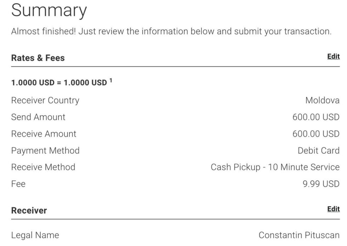Click the Receive Amount label
This screenshot has width=347, height=246.
pyautogui.click(x=44, y=134)
